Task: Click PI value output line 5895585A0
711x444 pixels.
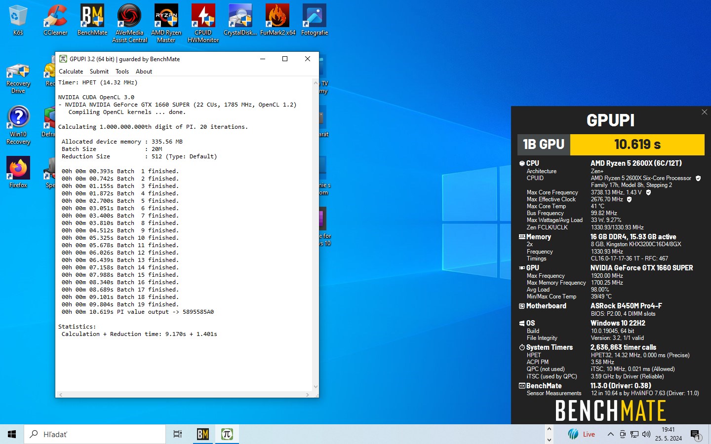Action: tap(138, 312)
